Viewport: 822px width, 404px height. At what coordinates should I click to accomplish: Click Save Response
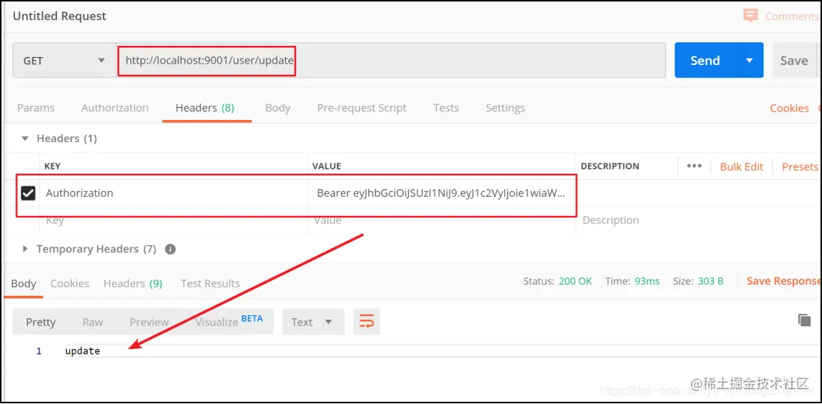coord(783,281)
